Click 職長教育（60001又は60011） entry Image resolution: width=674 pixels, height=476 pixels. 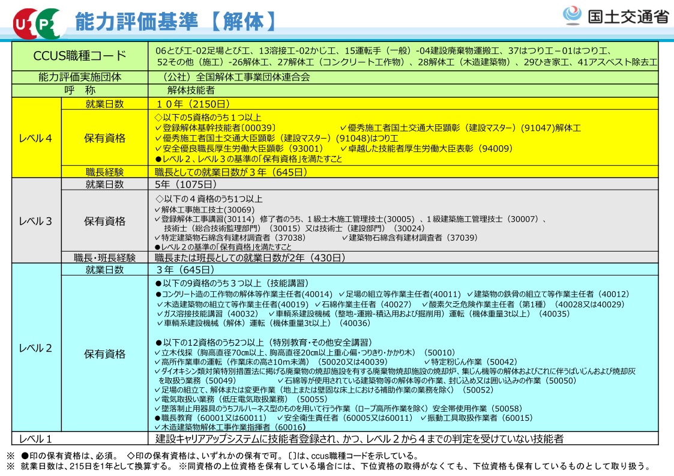[211, 418]
